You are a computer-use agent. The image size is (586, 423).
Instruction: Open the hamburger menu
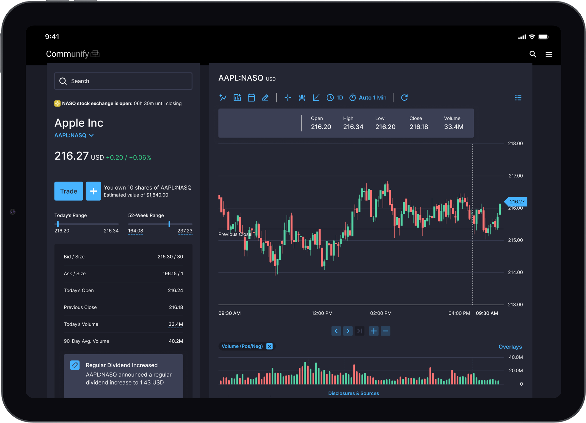coord(548,54)
